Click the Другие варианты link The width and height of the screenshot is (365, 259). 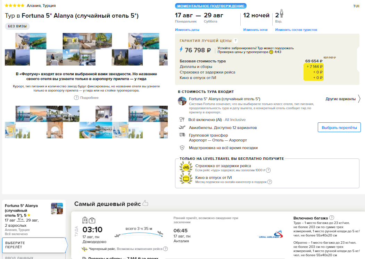[x=341, y=99]
